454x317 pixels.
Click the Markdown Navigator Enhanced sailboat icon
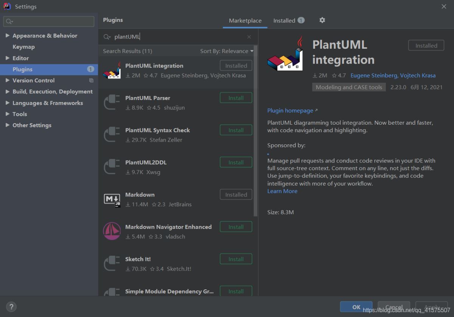pyautogui.click(x=112, y=231)
